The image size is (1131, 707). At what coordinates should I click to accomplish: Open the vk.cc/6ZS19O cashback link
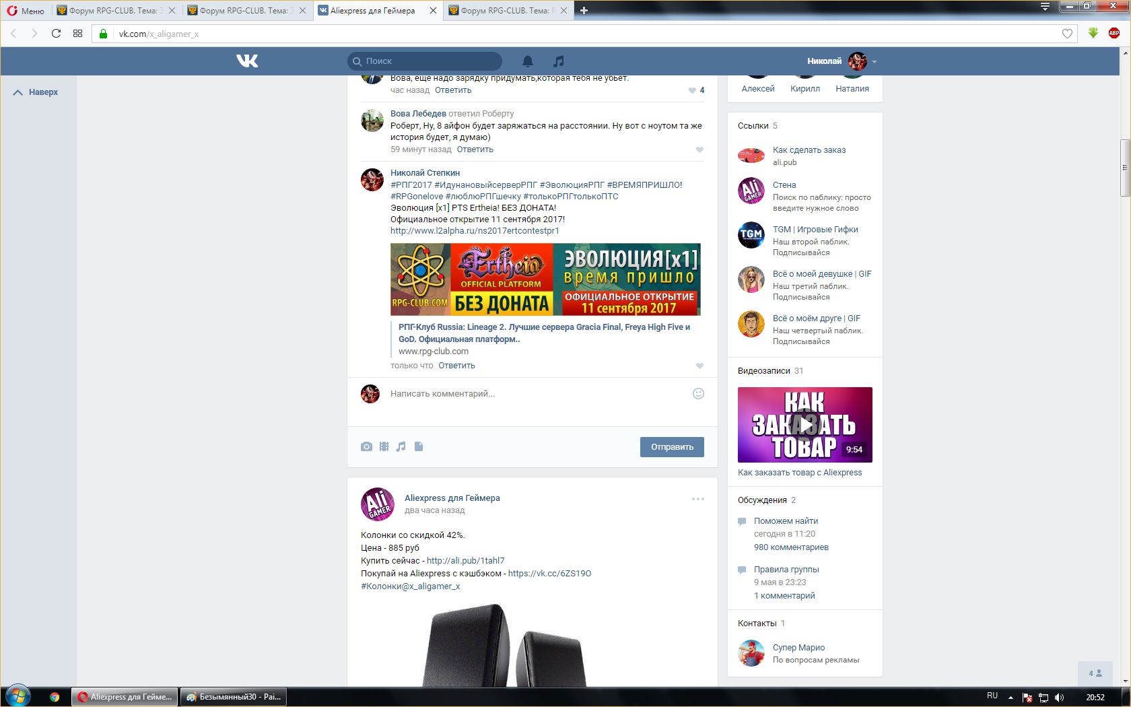(549, 574)
